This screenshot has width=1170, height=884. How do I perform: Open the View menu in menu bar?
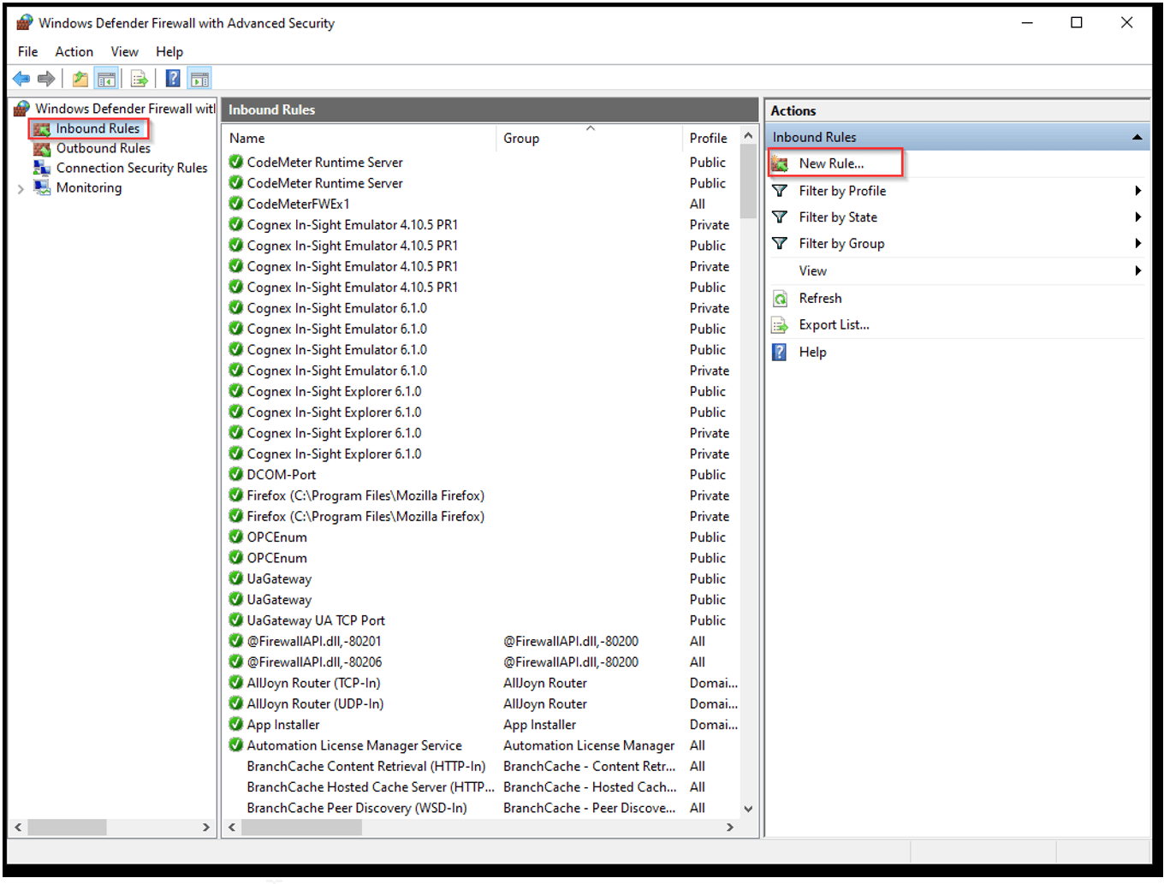tap(124, 52)
